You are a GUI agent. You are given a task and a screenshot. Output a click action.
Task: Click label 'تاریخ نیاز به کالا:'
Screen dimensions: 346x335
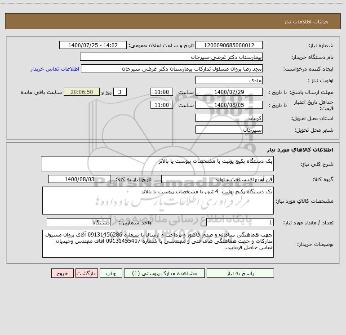click(134, 179)
